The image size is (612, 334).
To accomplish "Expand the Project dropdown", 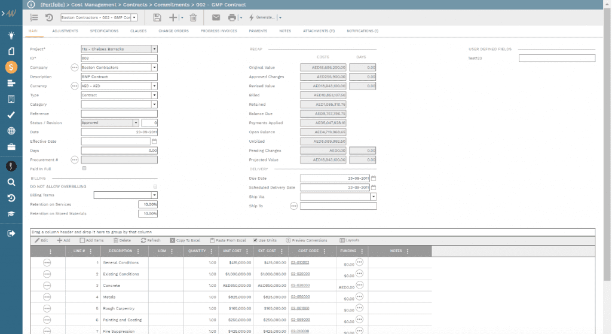I will (155, 49).
